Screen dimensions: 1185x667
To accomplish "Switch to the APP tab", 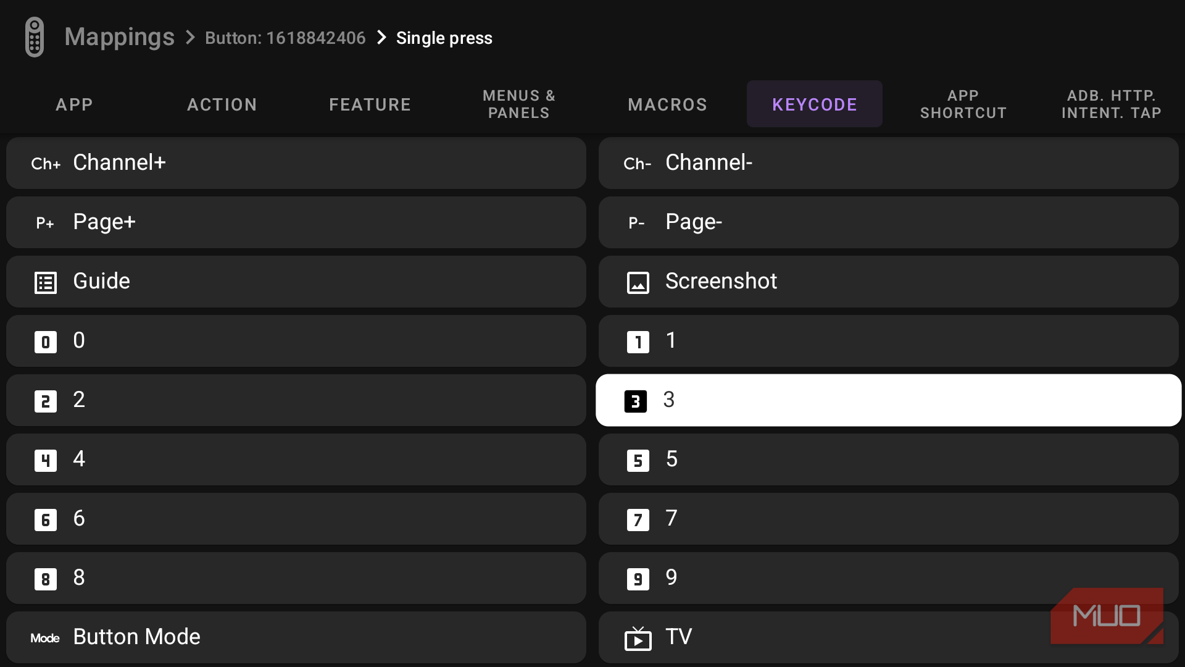I will 74,104.
